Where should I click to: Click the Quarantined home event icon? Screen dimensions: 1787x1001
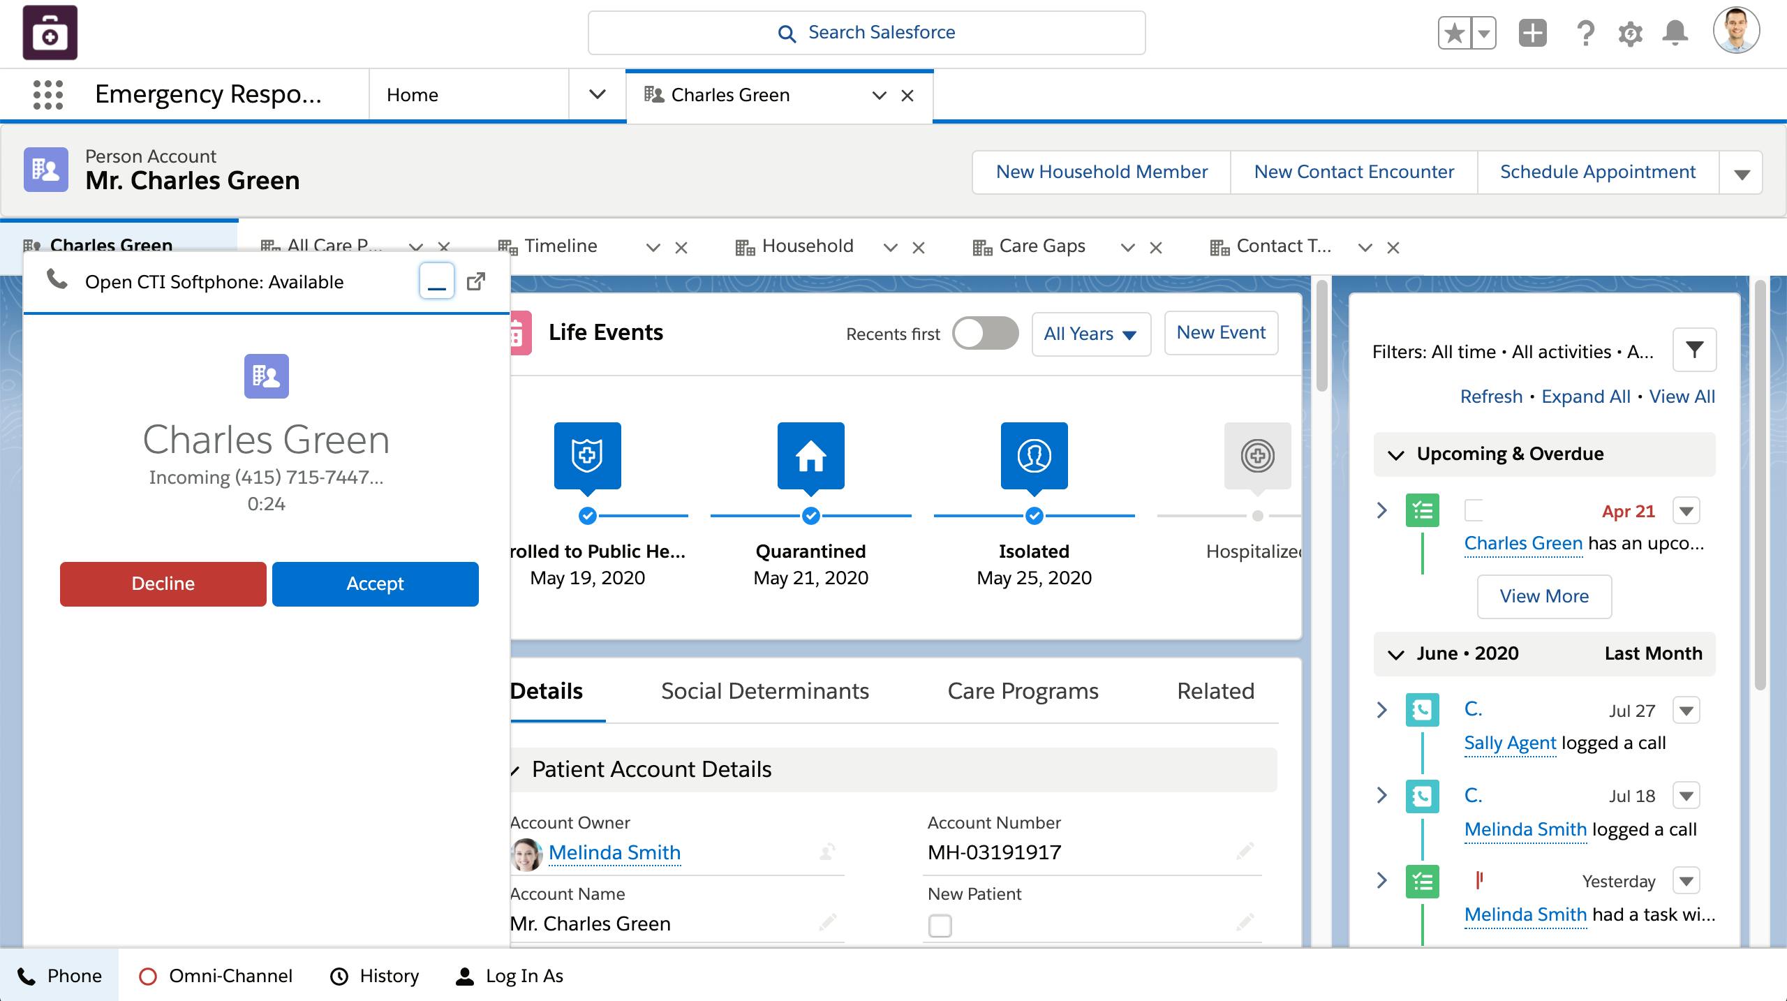pyautogui.click(x=811, y=455)
